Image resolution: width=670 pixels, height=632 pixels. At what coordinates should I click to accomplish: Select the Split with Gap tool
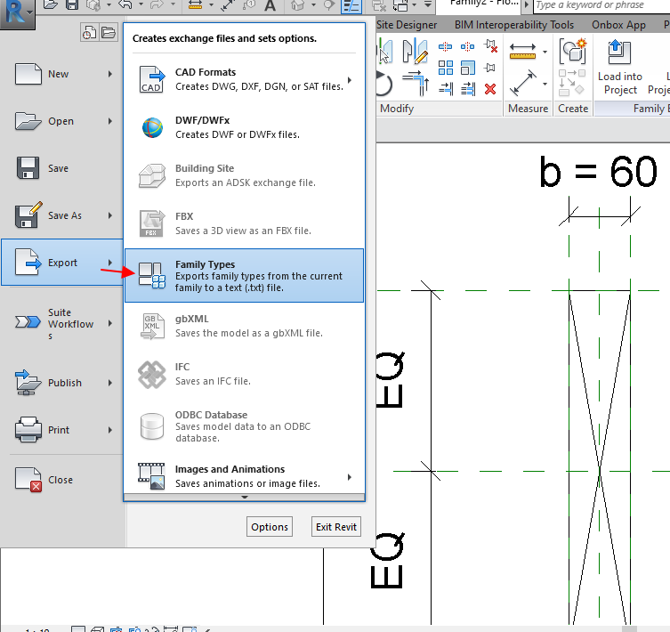pyautogui.click(x=467, y=46)
